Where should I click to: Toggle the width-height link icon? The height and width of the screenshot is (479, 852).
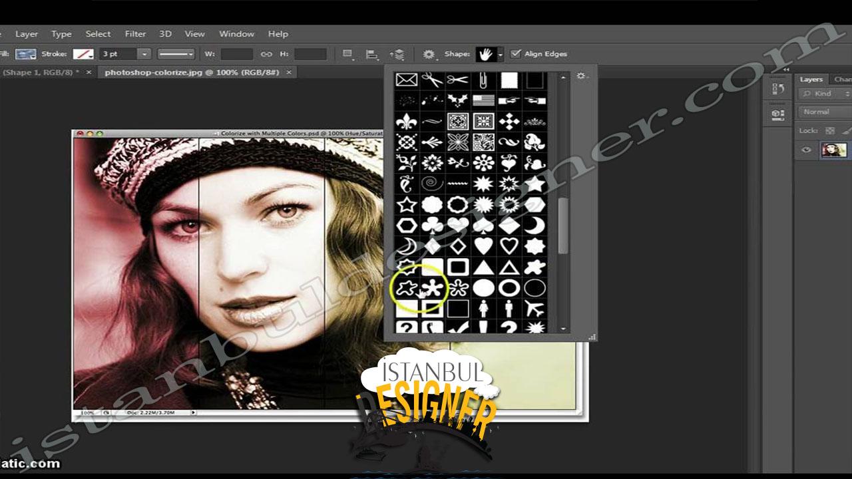pos(266,54)
